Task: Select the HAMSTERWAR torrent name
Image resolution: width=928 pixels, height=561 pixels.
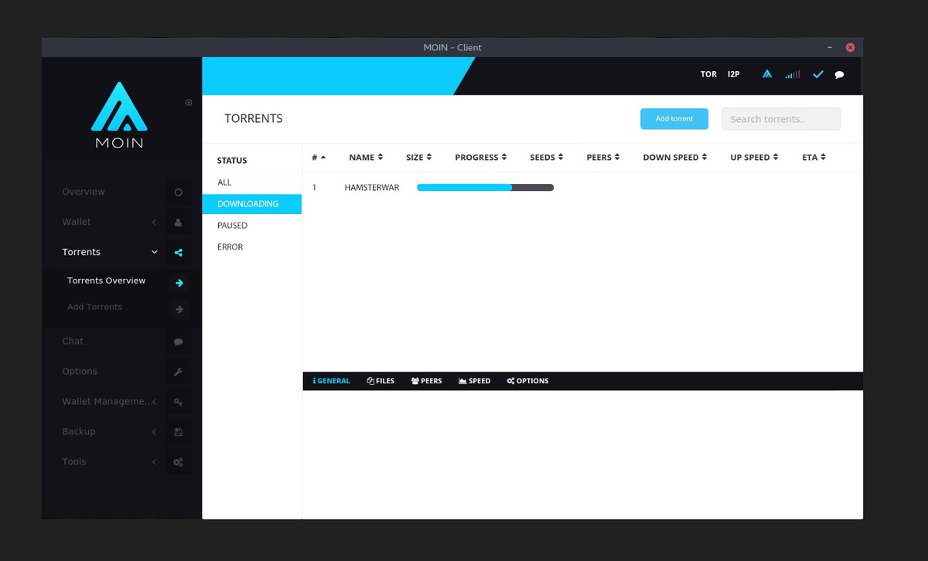Action: [372, 188]
